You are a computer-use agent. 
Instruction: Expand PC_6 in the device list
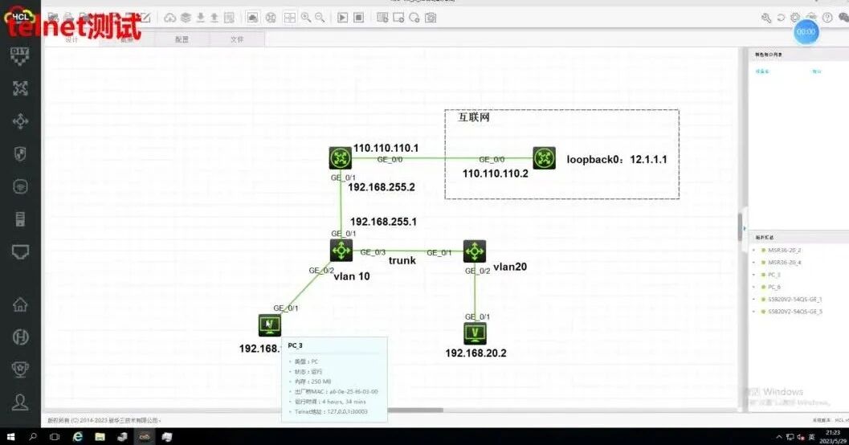coord(754,287)
